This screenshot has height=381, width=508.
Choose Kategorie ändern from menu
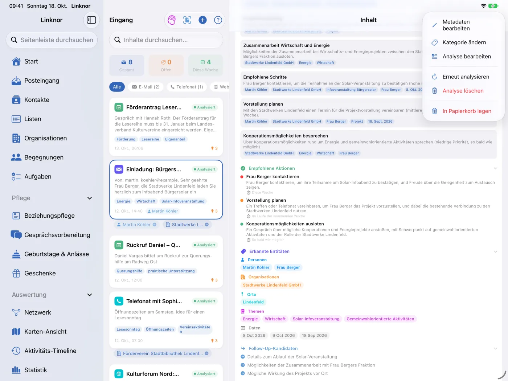pyautogui.click(x=464, y=42)
